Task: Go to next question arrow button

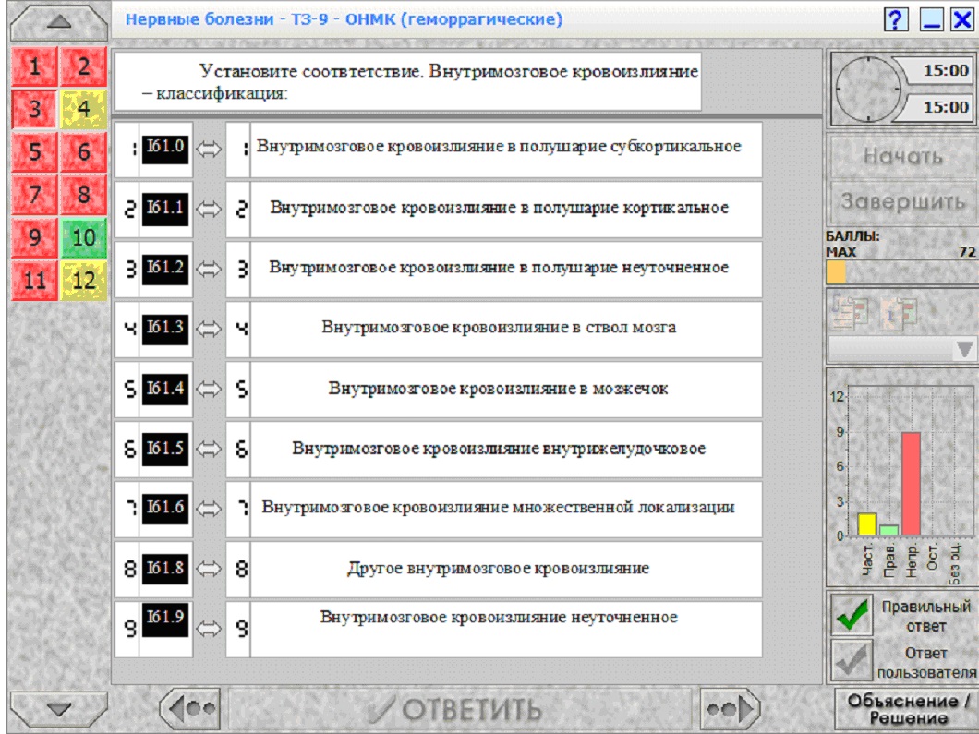Action: [x=730, y=708]
